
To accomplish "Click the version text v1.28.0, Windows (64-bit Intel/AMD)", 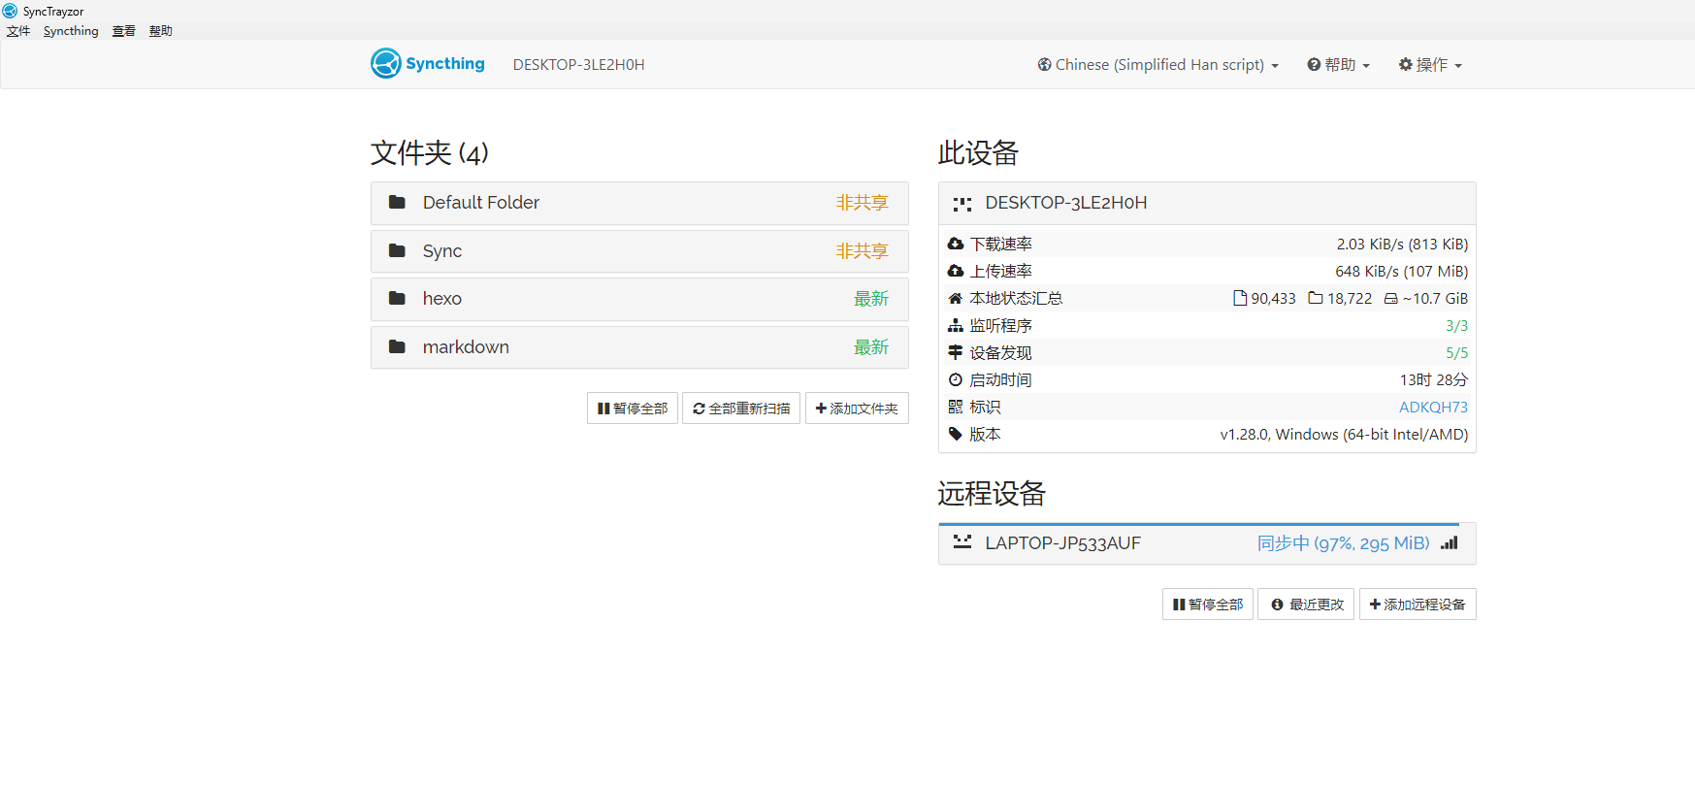I will pyautogui.click(x=1344, y=435).
